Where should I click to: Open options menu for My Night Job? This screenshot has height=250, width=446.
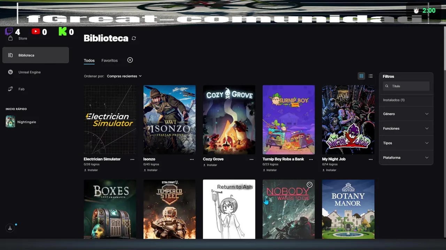(370, 159)
